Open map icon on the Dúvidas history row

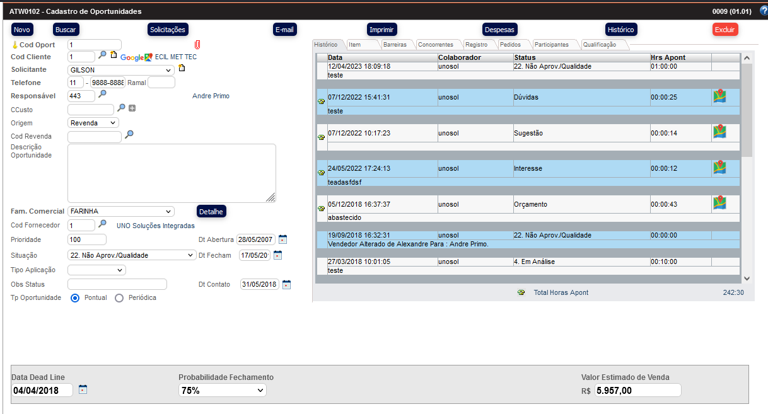click(719, 96)
